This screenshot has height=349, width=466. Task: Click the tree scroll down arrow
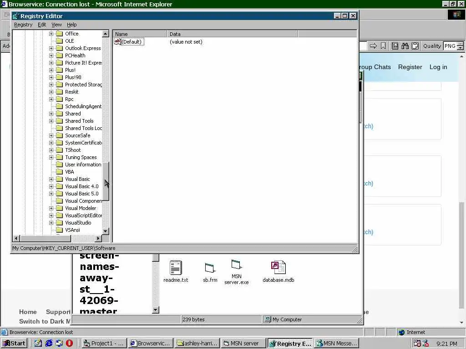[106, 231]
